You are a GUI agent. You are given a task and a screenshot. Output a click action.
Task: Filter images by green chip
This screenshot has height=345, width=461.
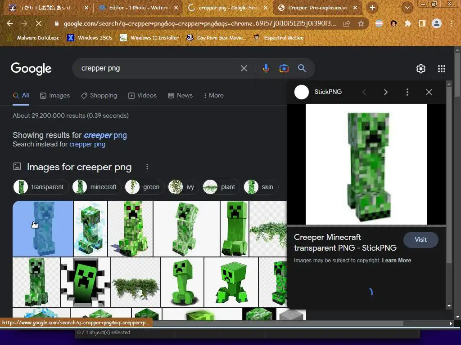(x=144, y=187)
